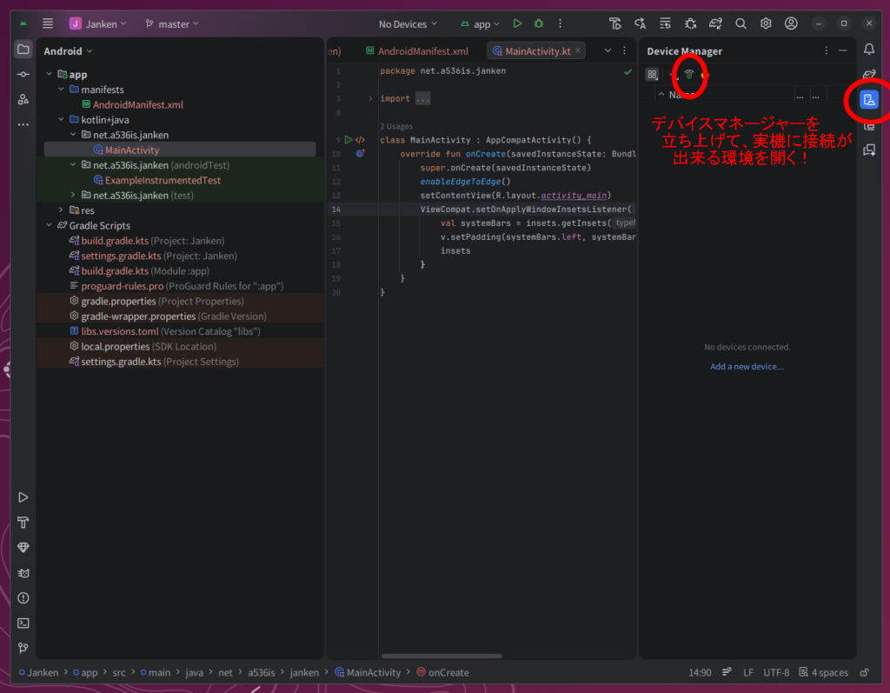
Task: Click the Pair Devices Using Wi-Fi icon
Action: pos(689,75)
